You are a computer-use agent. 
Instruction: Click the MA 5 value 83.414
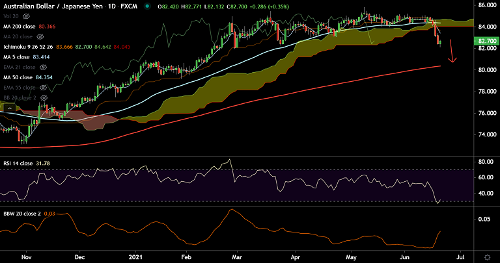[x=41, y=57]
